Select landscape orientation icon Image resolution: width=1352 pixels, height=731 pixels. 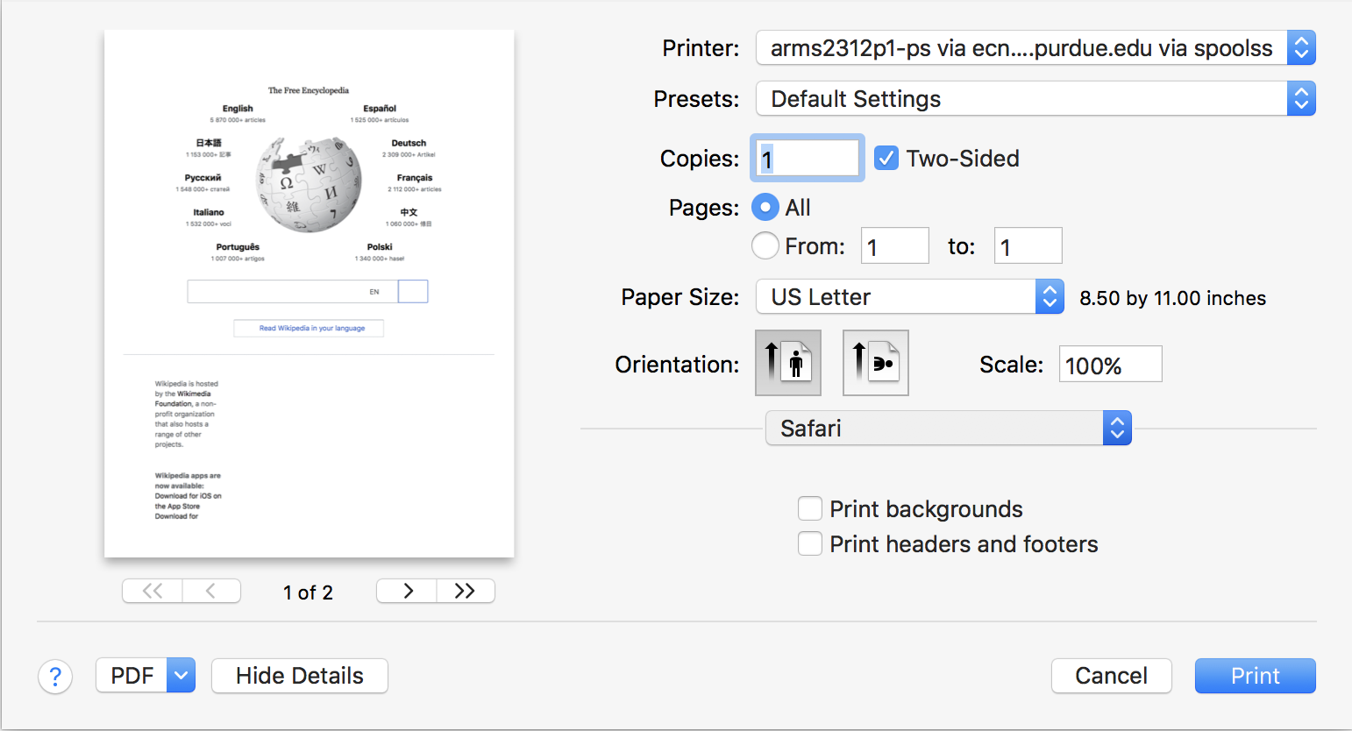875,363
